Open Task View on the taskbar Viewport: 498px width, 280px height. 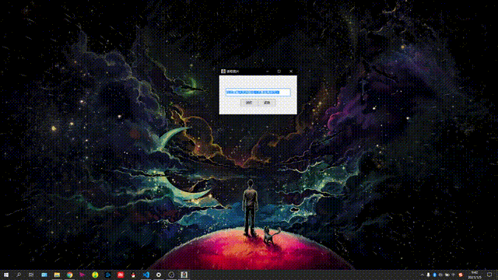pos(31,275)
